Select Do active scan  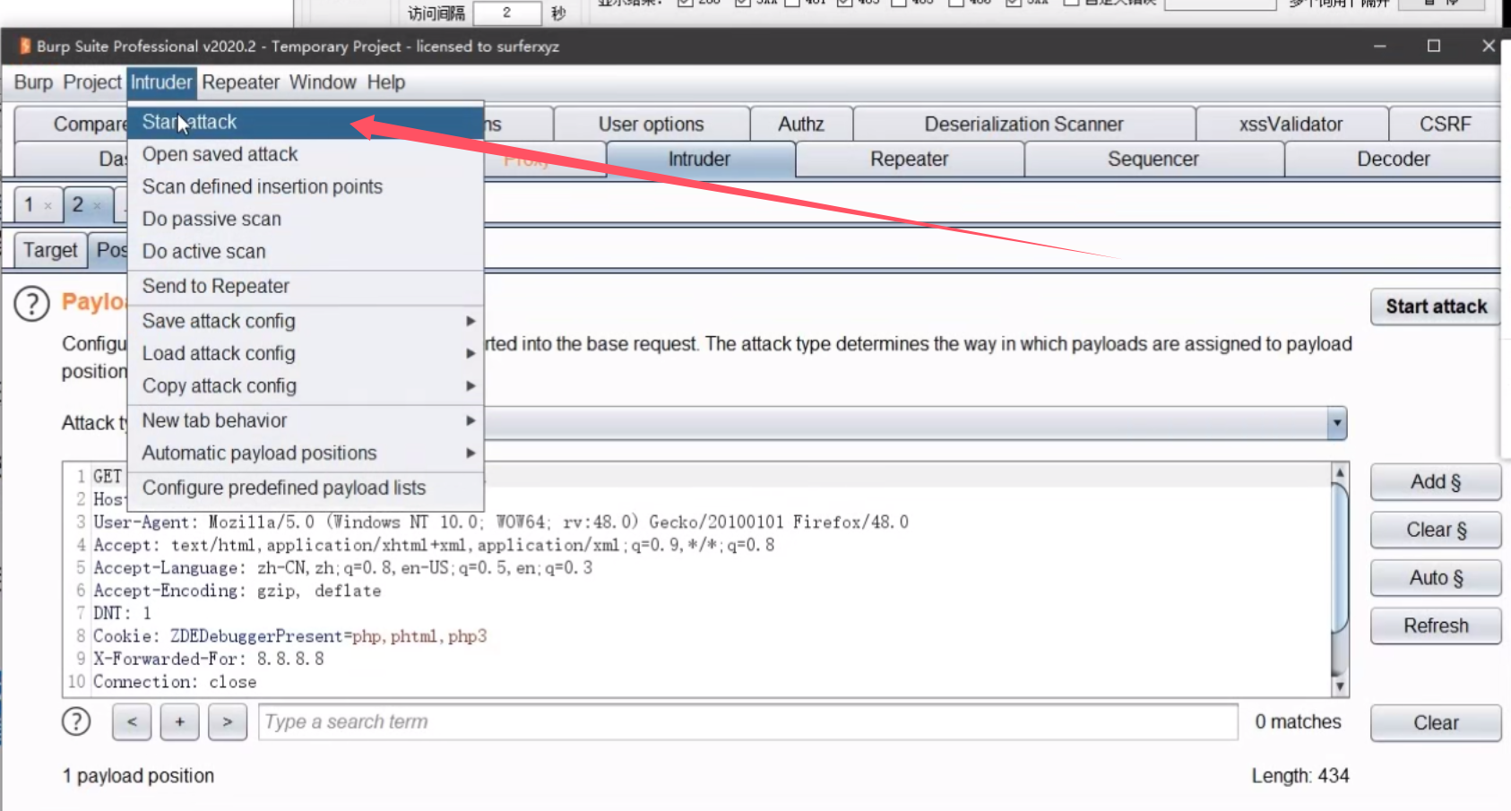click(x=306, y=251)
